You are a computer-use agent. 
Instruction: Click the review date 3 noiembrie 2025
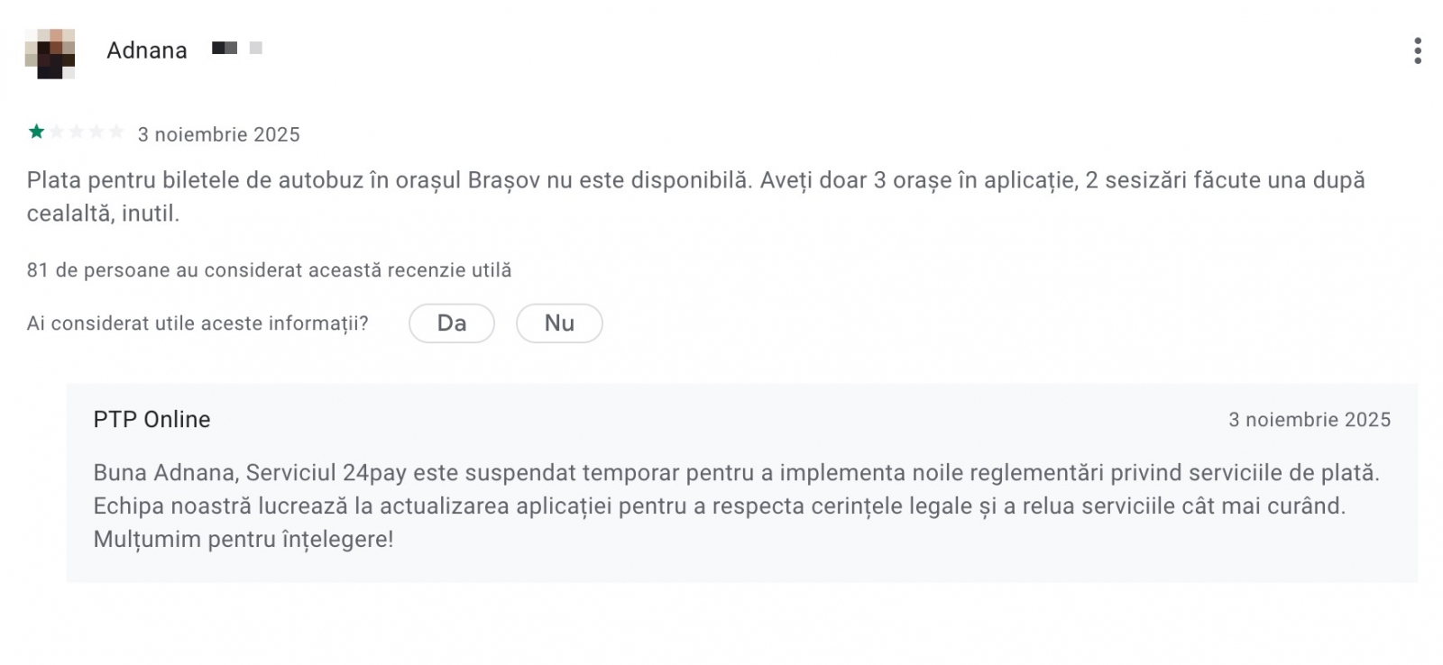218,134
